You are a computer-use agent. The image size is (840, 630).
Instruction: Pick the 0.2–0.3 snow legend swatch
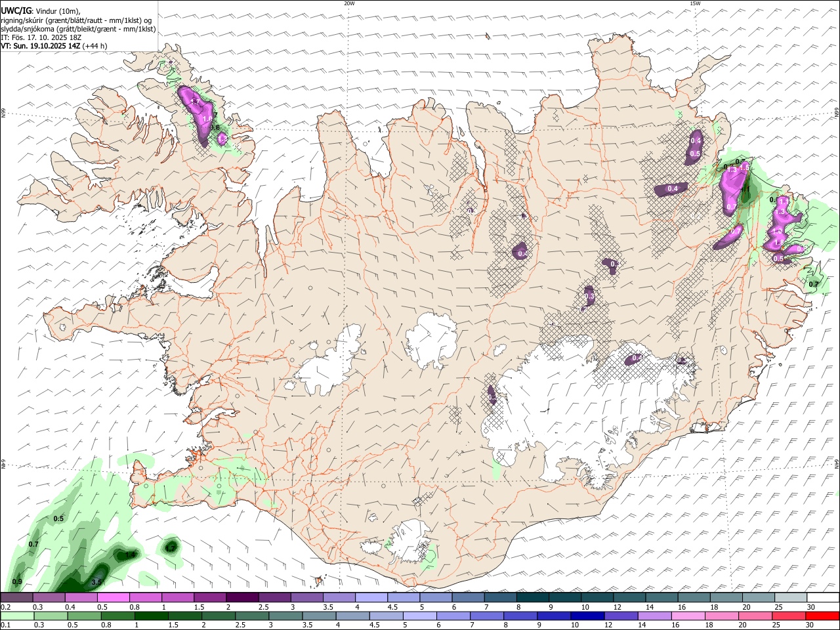click(16, 598)
